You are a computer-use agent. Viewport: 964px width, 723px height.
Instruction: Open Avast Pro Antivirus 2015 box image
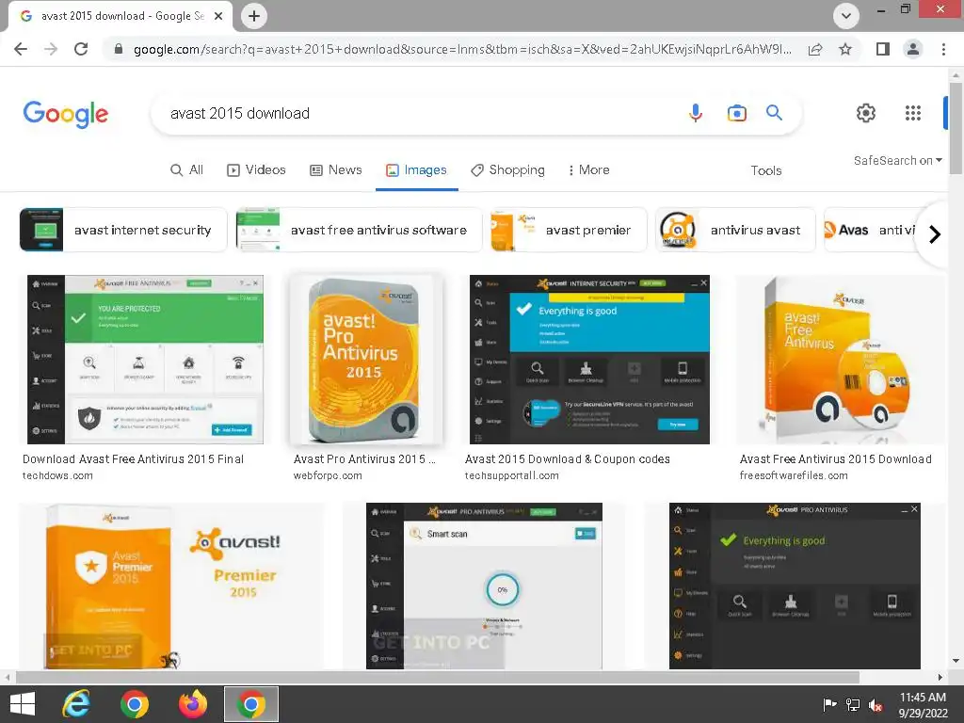click(x=366, y=360)
